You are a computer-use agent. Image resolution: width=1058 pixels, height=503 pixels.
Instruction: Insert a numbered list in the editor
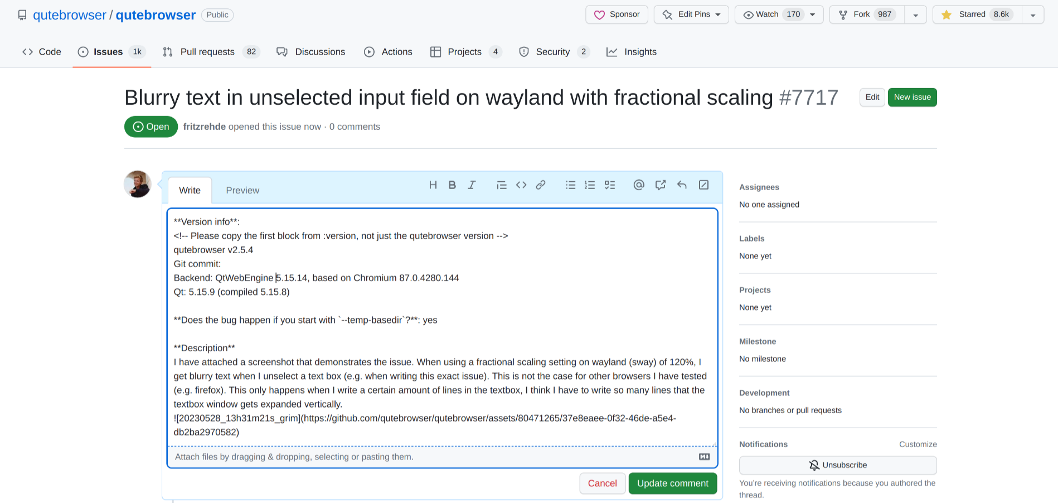(x=590, y=185)
